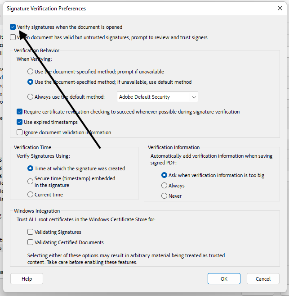The height and width of the screenshot is (296, 289).
Task: Confirm preferences with the OK button
Action: point(224,279)
